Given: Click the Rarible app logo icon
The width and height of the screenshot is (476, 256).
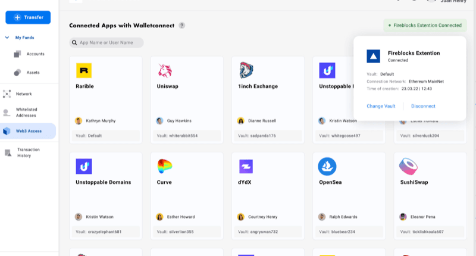Looking at the screenshot, I should coord(84,71).
